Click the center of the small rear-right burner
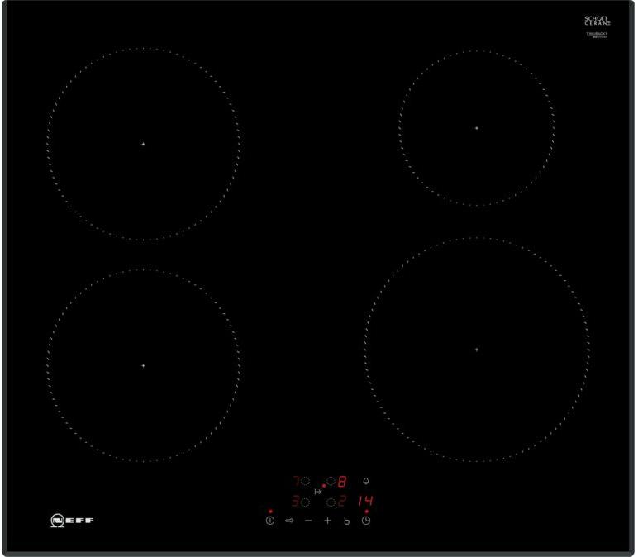 coord(477,128)
